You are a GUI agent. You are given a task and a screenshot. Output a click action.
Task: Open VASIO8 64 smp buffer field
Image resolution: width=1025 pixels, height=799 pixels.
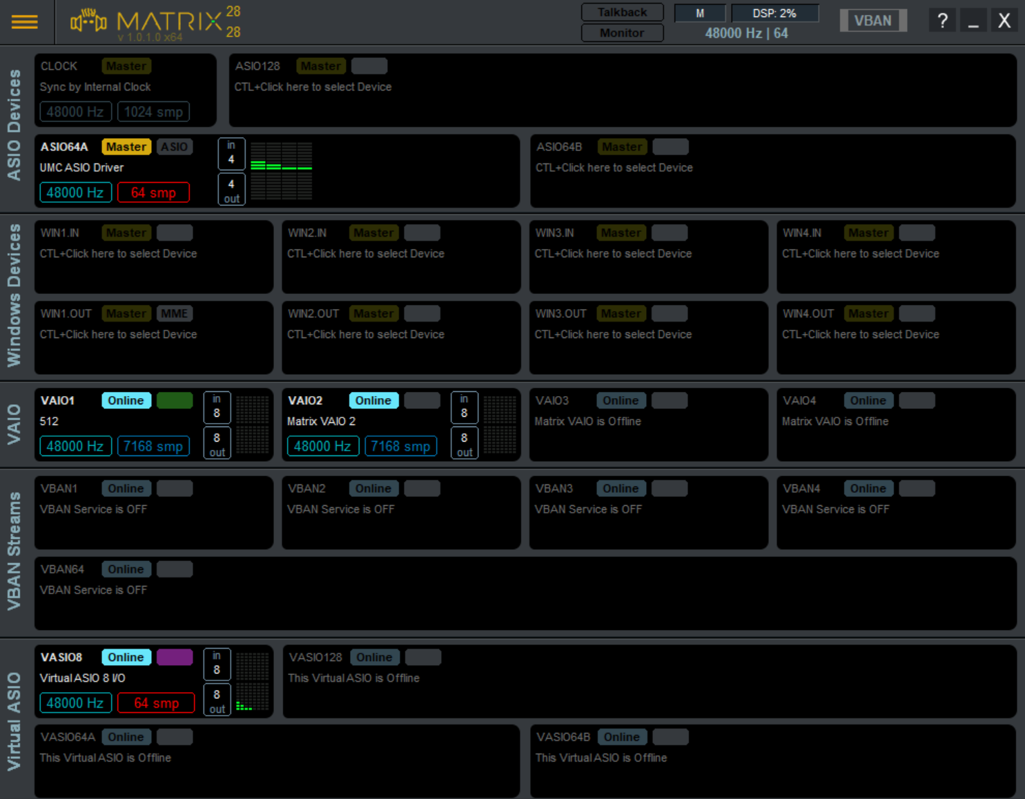[x=156, y=703]
